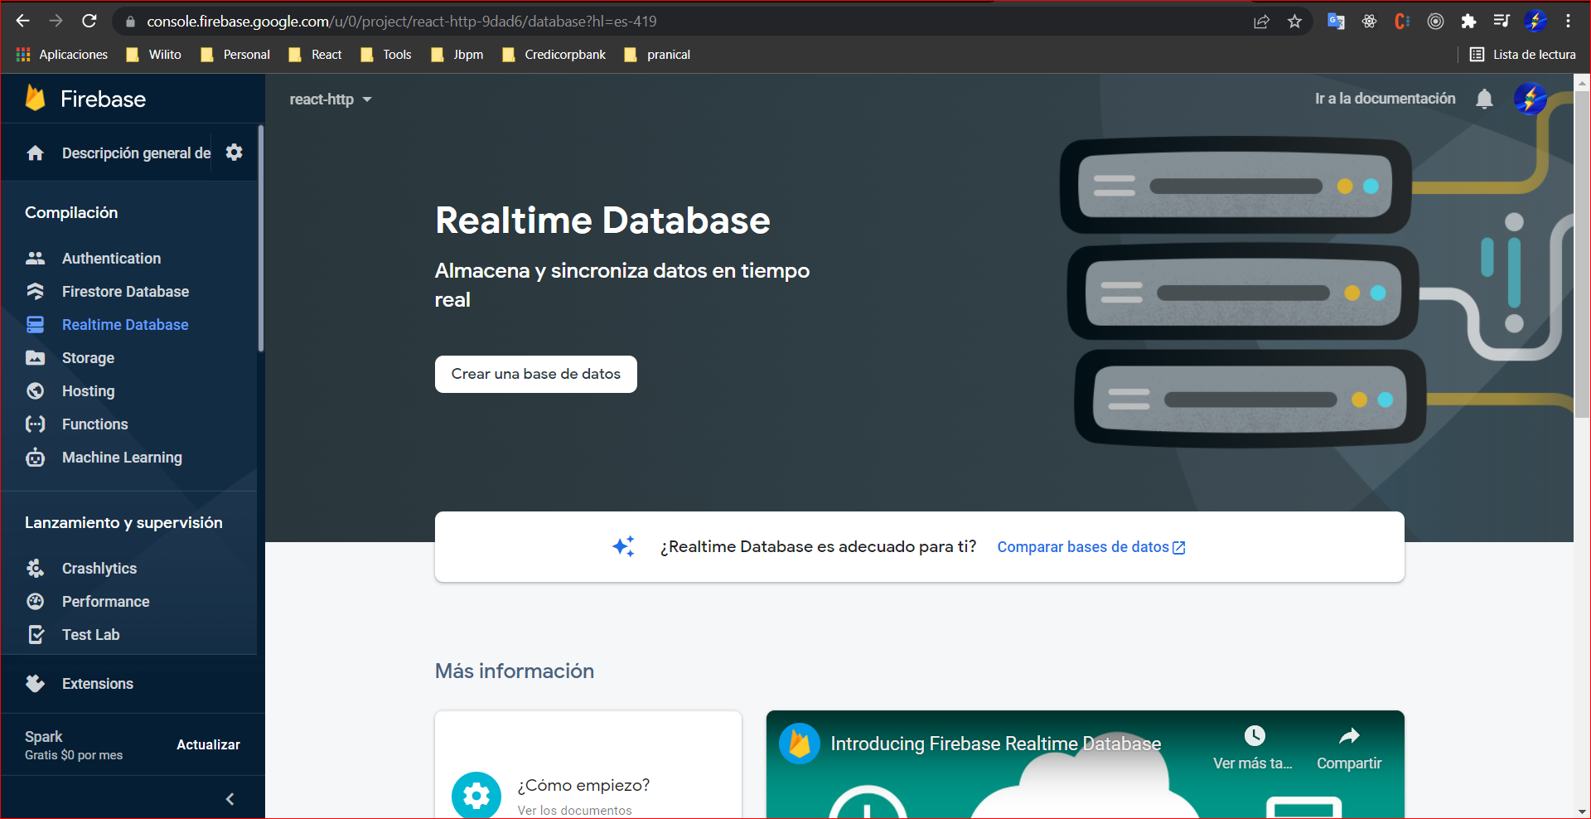Screen dimensions: 1591x819
Task: Open the Machine Learning robot icon
Action: [36, 458]
